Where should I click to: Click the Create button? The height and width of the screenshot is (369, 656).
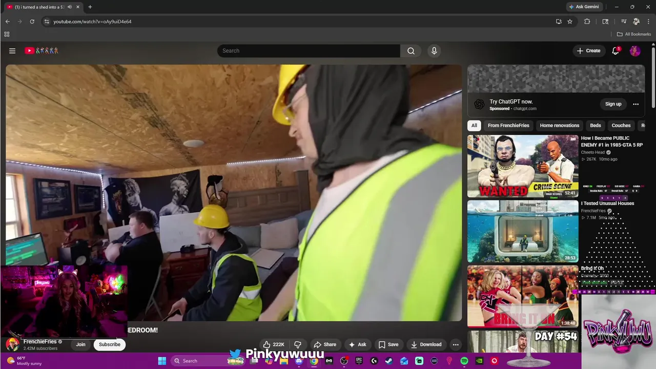[588, 51]
